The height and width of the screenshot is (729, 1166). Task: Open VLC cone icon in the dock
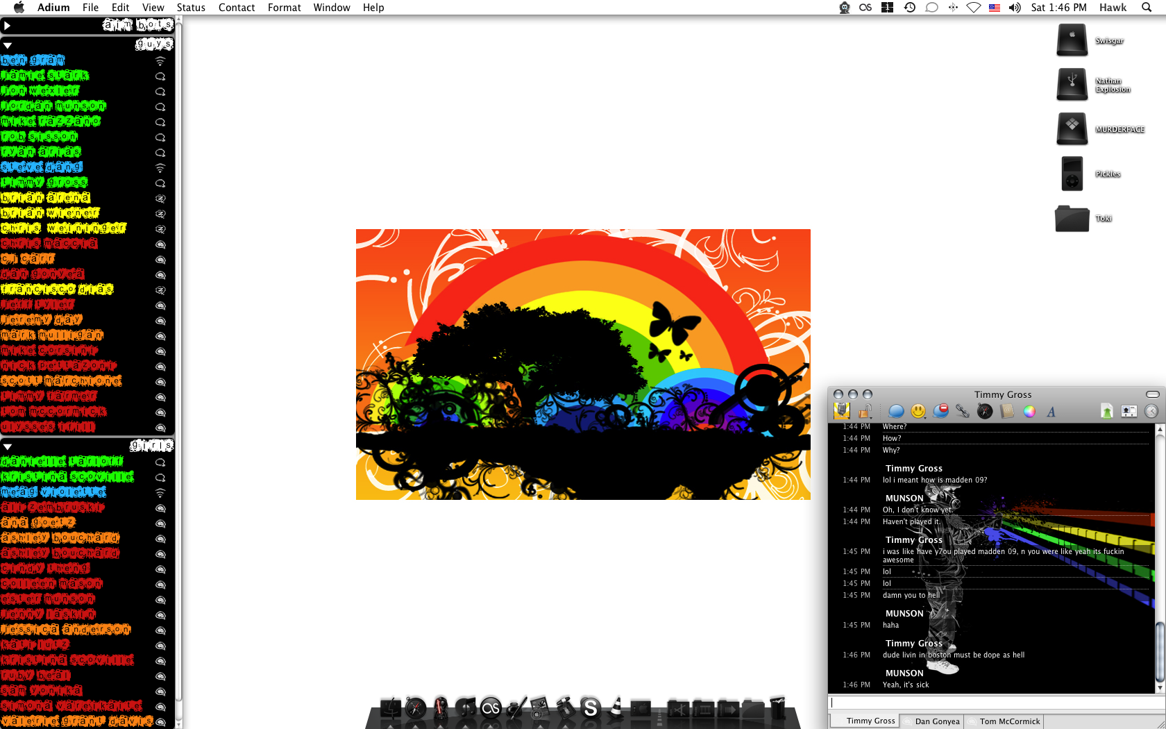[615, 707]
